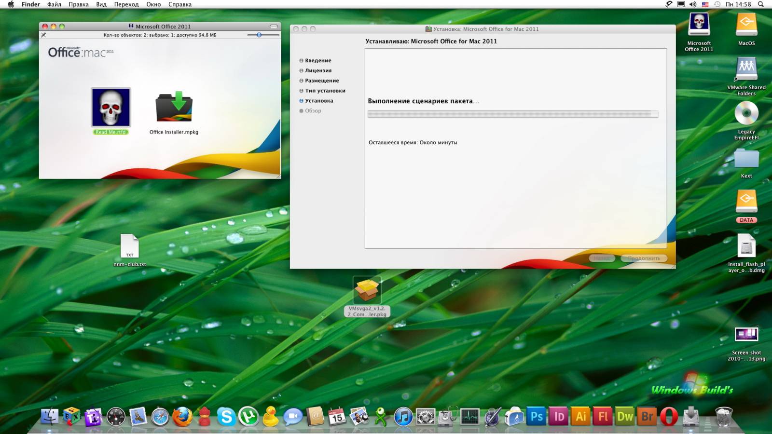This screenshot has width=772, height=434.
Task: Open the Finder icon in the dock
Action: (50, 416)
